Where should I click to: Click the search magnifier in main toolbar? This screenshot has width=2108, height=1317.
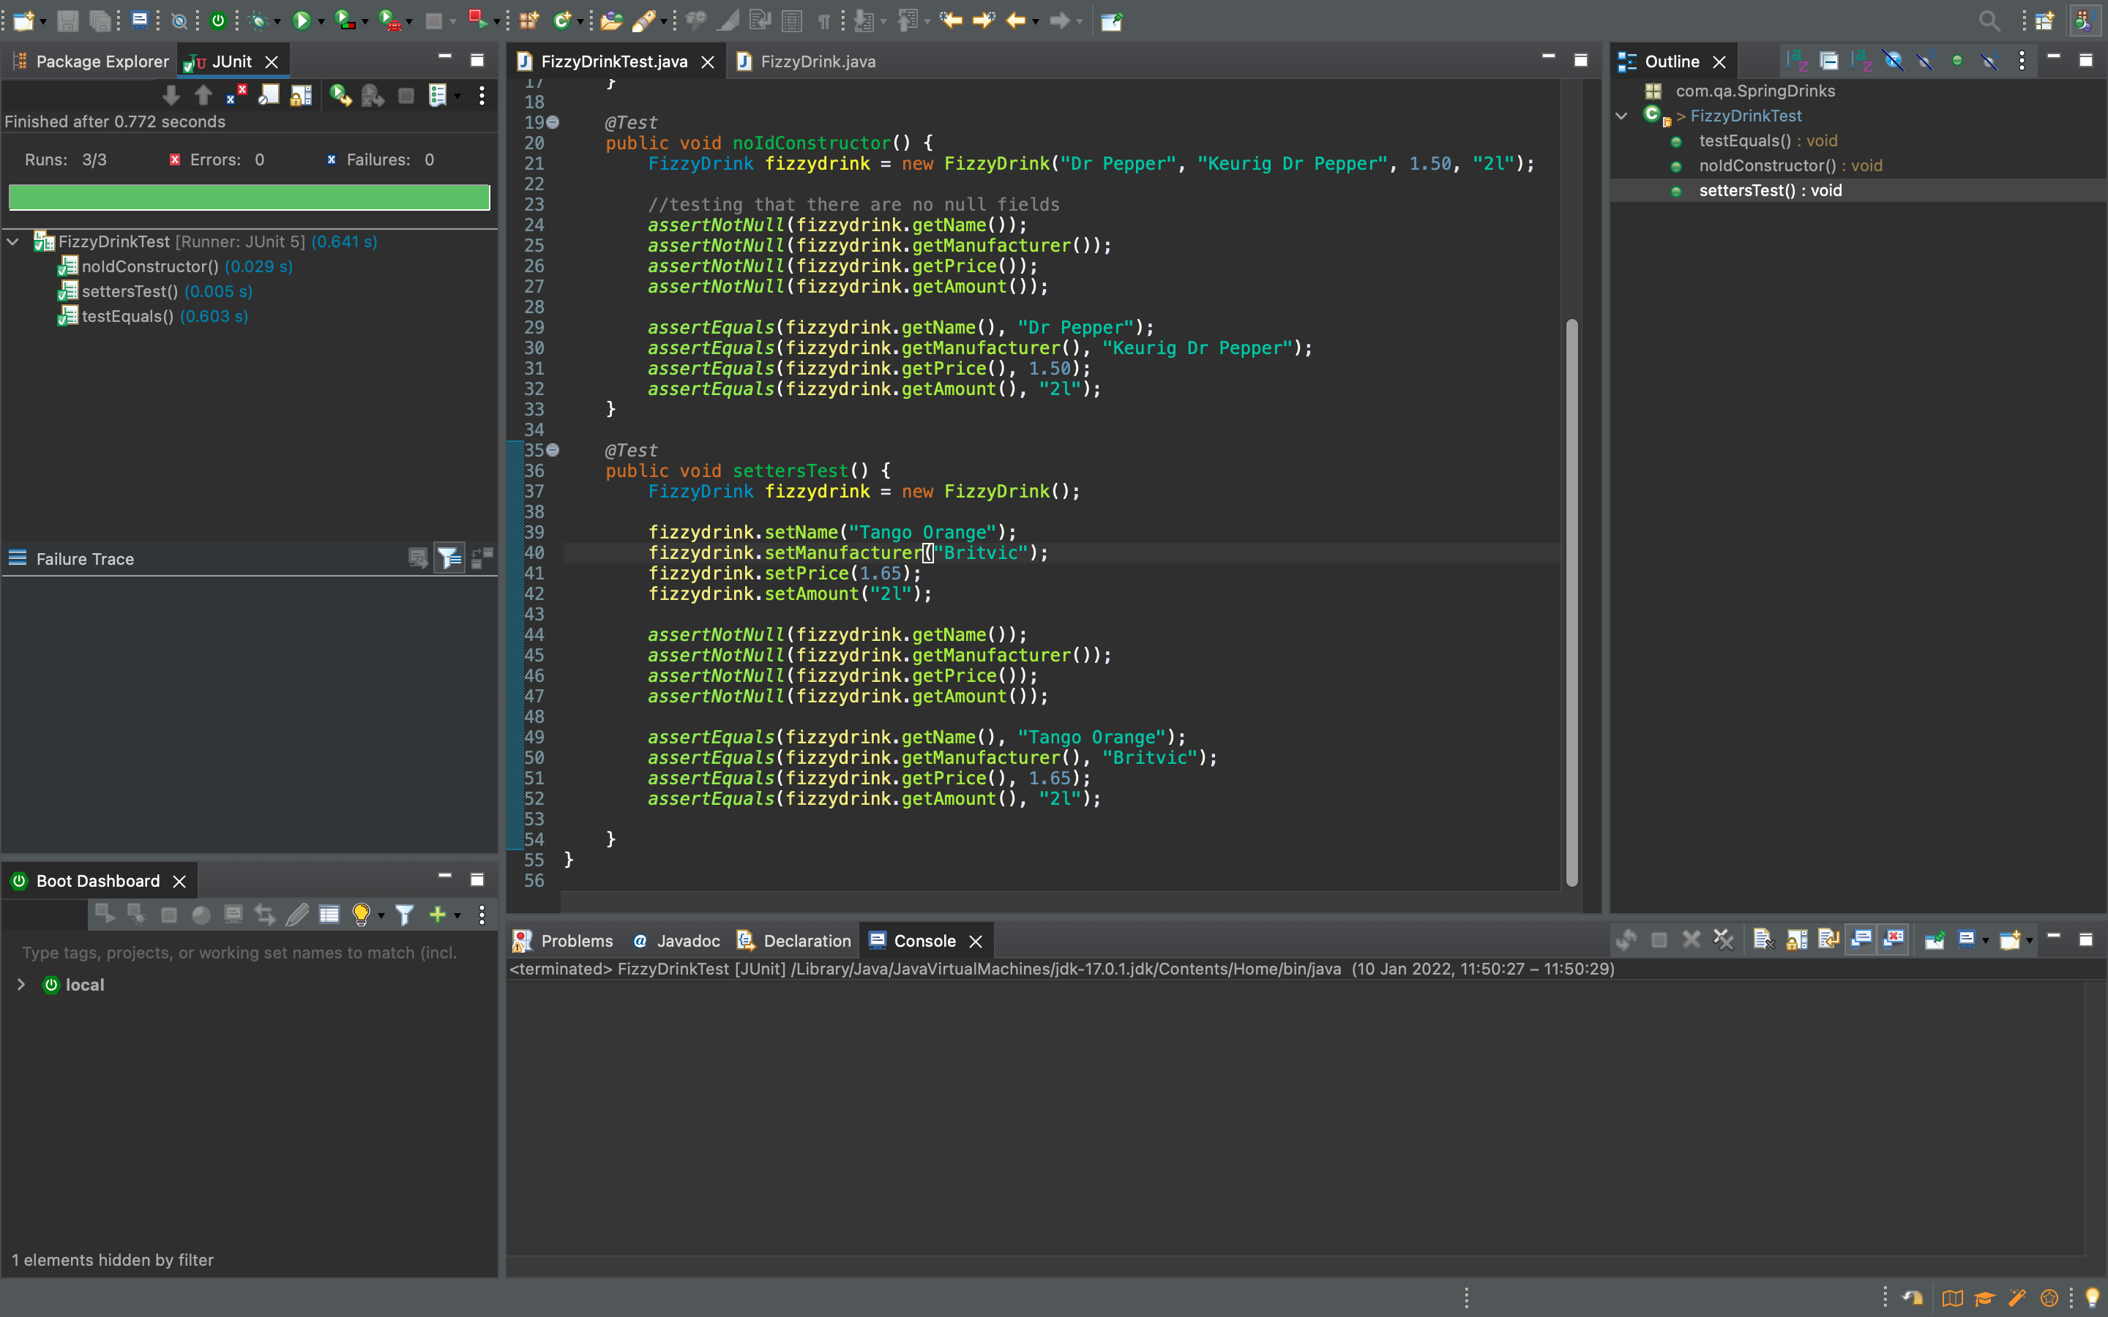(1989, 21)
